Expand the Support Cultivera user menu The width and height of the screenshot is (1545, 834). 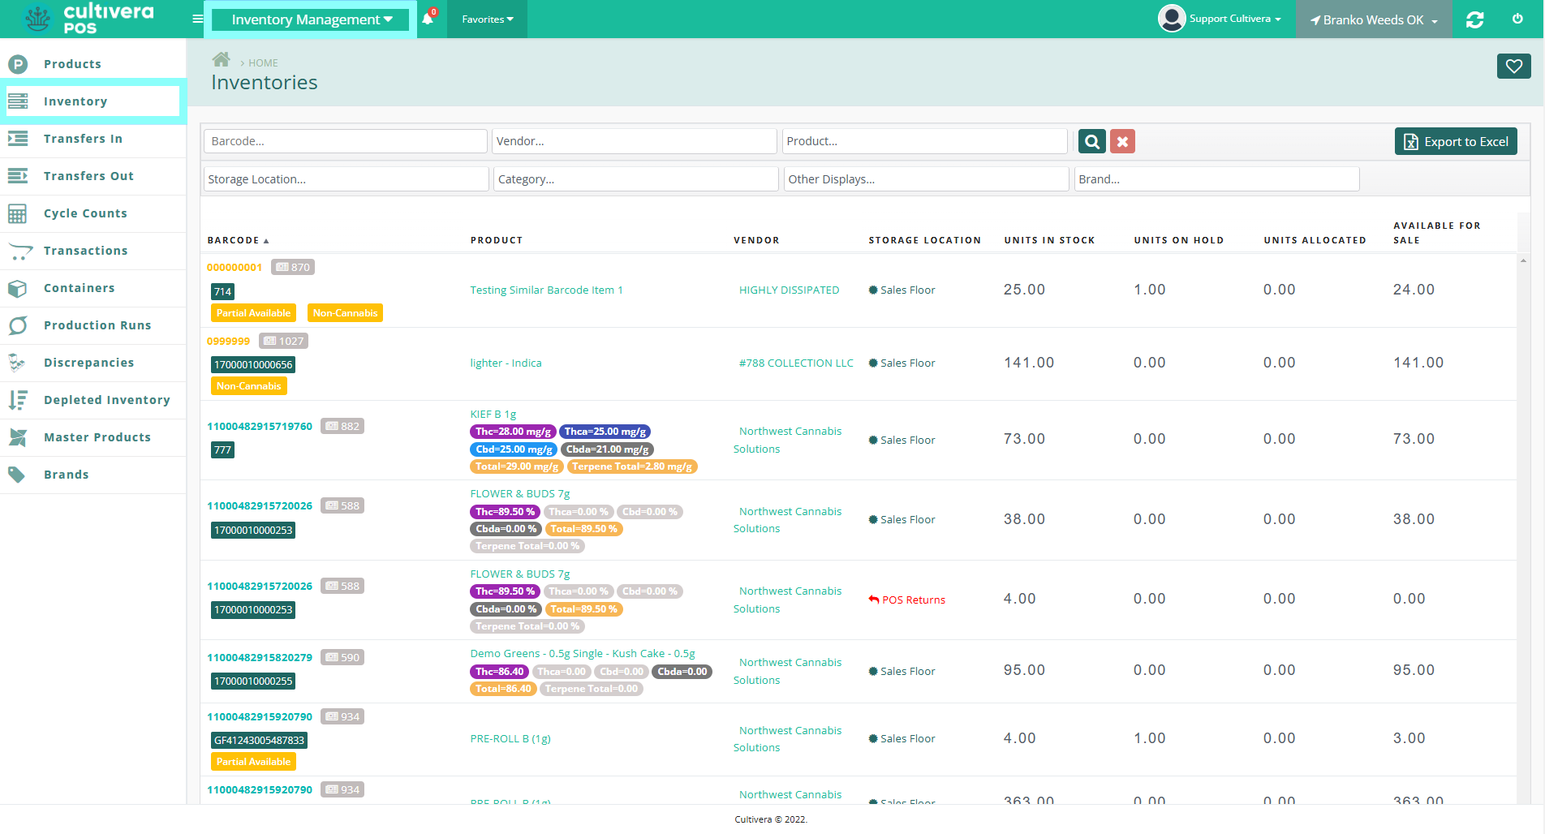click(x=1235, y=19)
